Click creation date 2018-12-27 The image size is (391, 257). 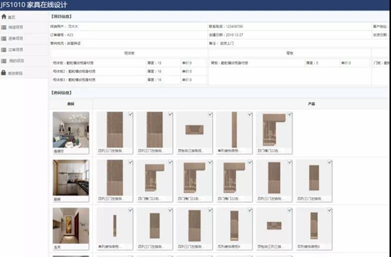click(234, 35)
